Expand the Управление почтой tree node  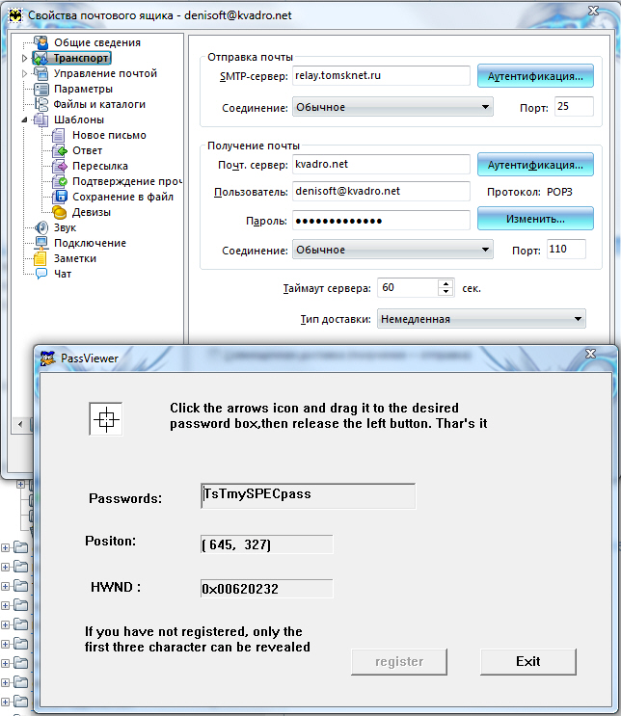pyautogui.click(x=24, y=74)
